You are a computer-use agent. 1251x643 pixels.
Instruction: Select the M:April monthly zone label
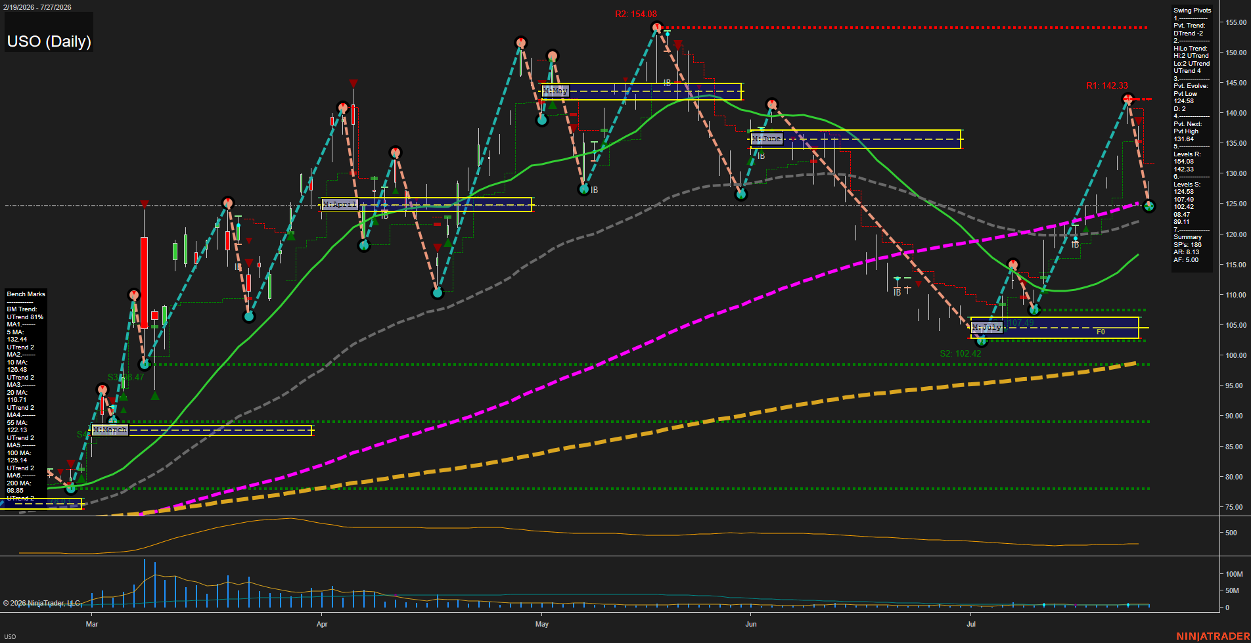(340, 205)
